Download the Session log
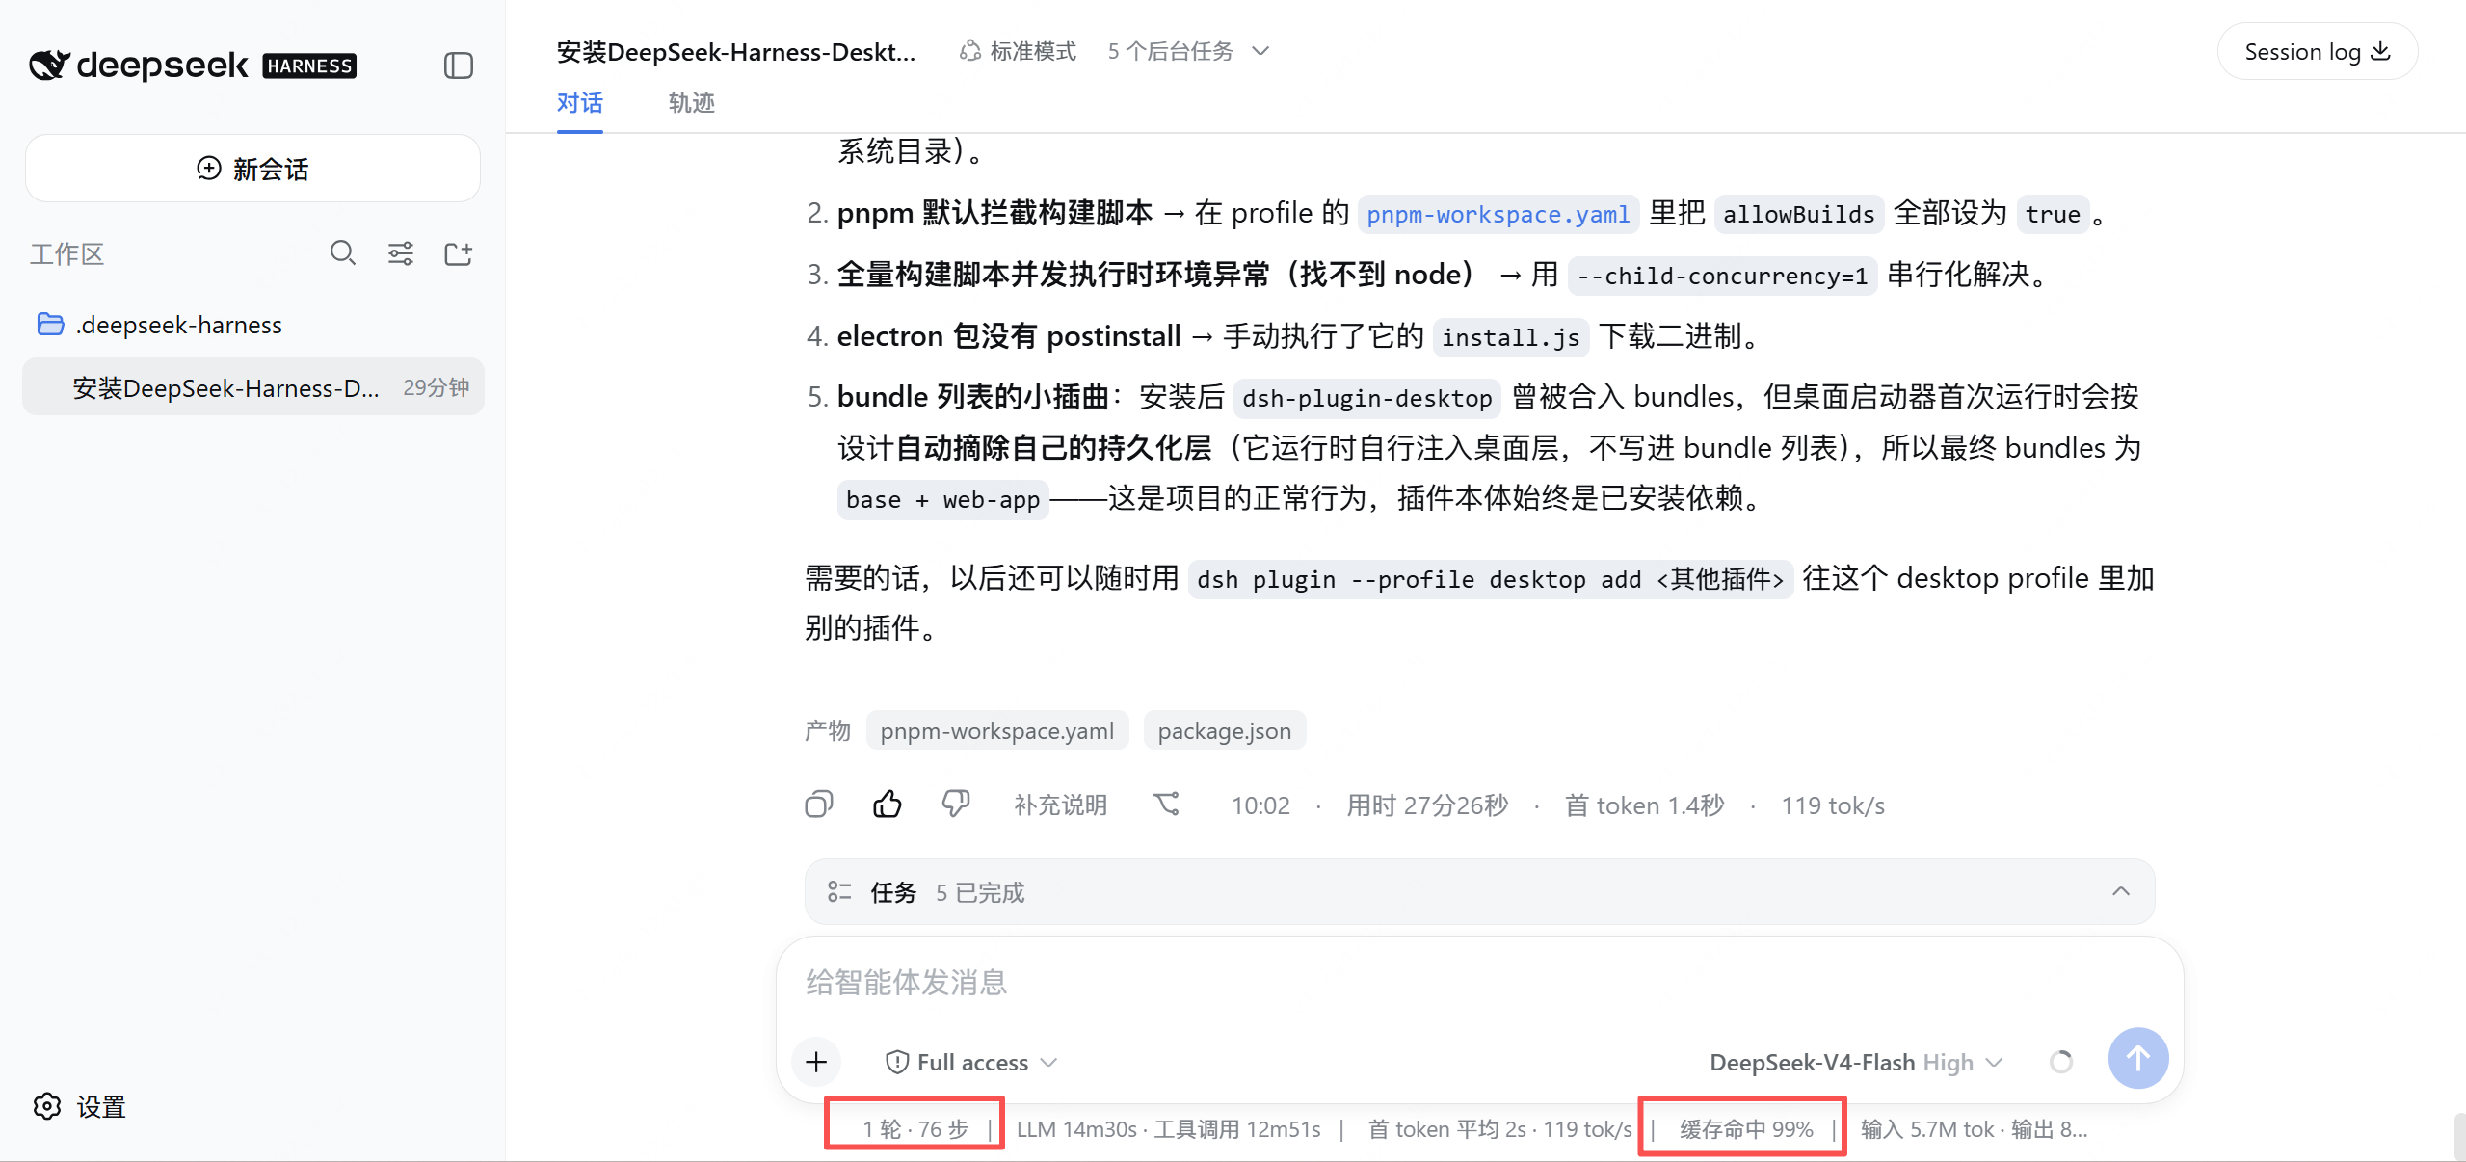 pyautogui.click(x=2317, y=52)
